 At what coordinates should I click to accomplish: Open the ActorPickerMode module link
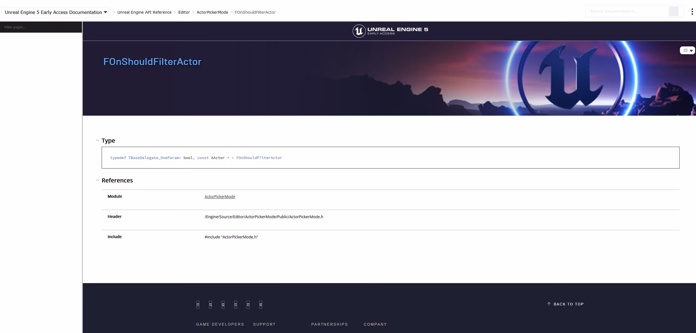point(220,197)
